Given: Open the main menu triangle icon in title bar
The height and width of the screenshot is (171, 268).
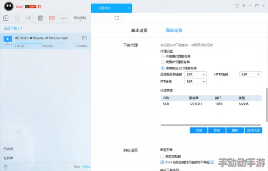Looking at the screenshot, I should click(x=244, y=6).
